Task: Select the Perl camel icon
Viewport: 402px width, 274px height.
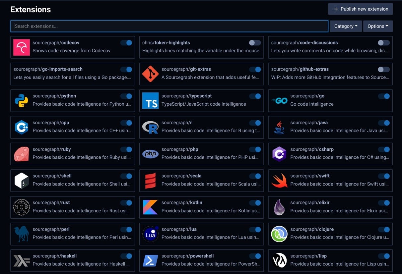Action: (x=22, y=234)
